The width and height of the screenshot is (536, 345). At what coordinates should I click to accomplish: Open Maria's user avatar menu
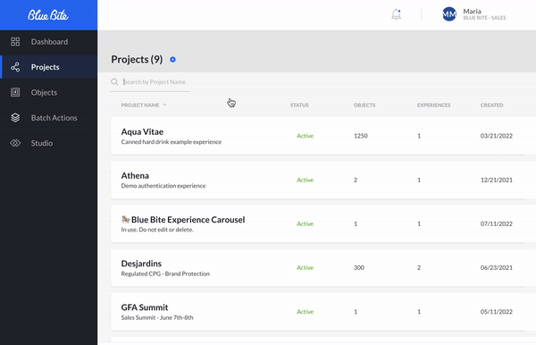(x=449, y=14)
